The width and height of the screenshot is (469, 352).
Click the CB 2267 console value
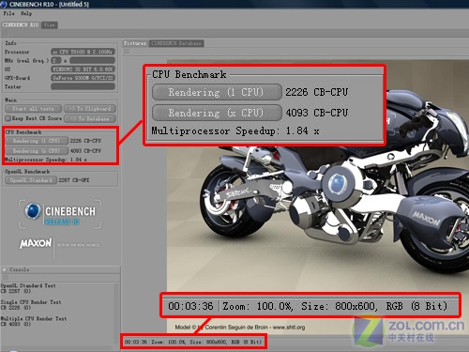pyautogui.click(x=16, y=291)
